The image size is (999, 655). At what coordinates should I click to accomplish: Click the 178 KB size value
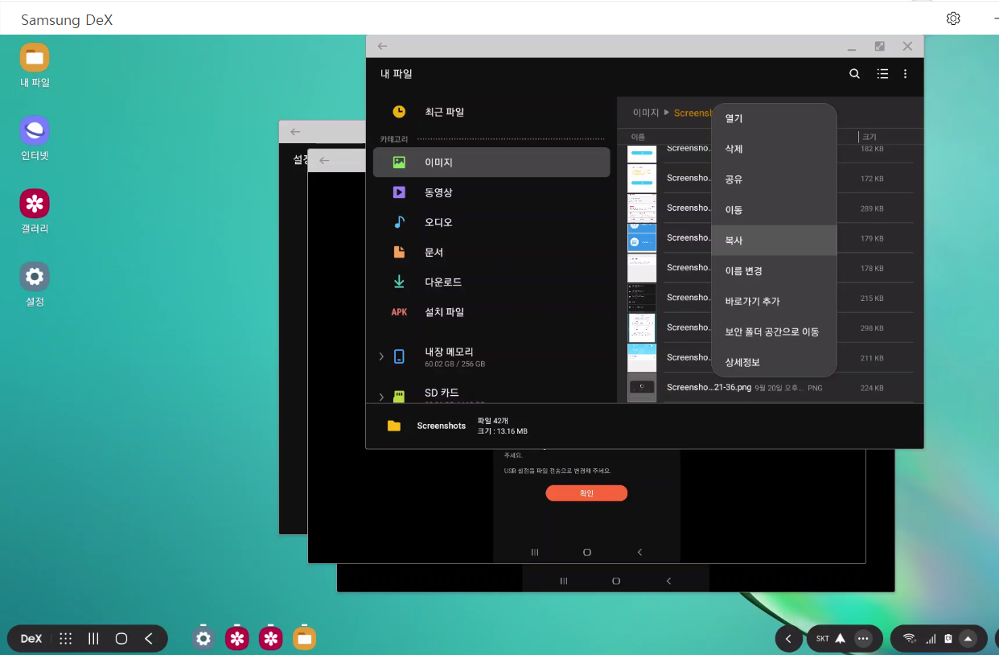click(x=872, y=269)
